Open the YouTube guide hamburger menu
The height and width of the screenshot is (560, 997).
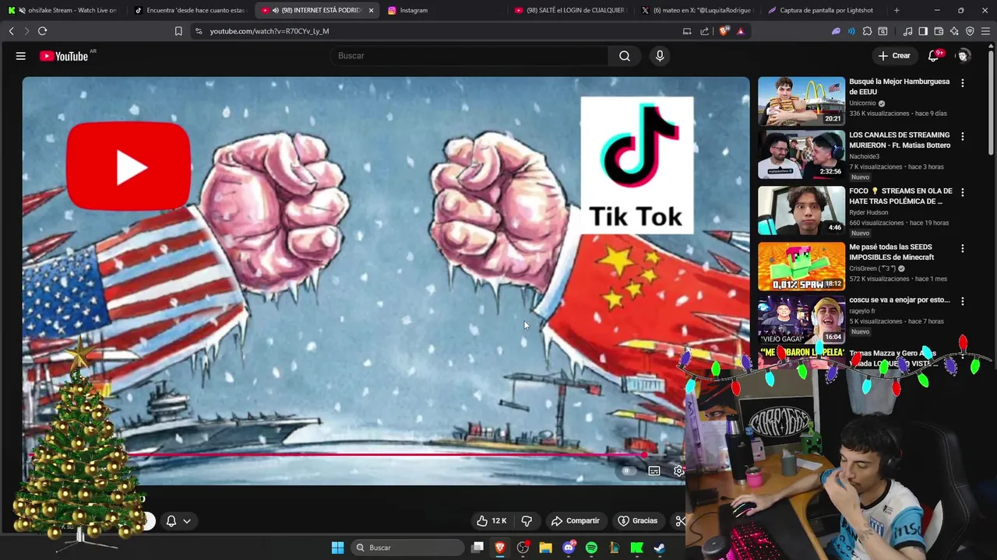pyautogui.click(x=21, y=56)
